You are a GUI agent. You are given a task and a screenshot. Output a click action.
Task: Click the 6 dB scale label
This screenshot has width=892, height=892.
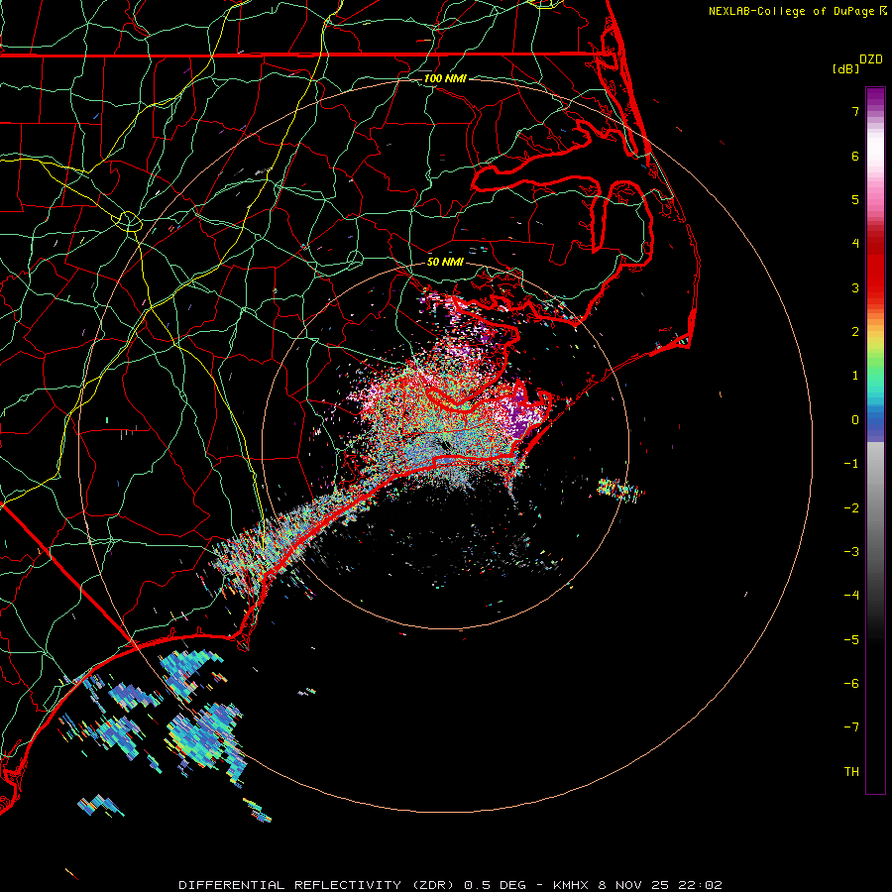pyautogui.click(x=855, y=156)
